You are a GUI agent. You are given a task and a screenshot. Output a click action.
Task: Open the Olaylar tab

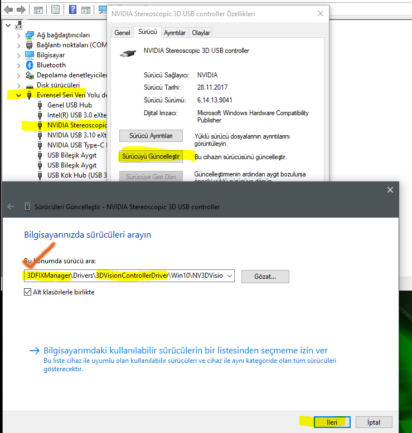(201, 33)
